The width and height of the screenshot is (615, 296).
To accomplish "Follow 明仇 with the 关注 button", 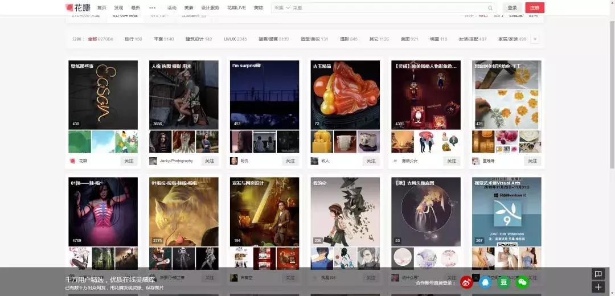I will click(x=290, y=161).
